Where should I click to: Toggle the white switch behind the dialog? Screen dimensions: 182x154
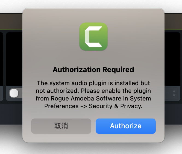(x=16, y=93)
